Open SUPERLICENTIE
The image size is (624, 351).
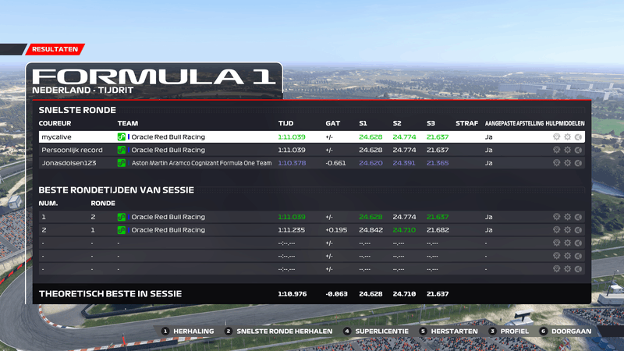pyautogui.click(x=376, y=331)
